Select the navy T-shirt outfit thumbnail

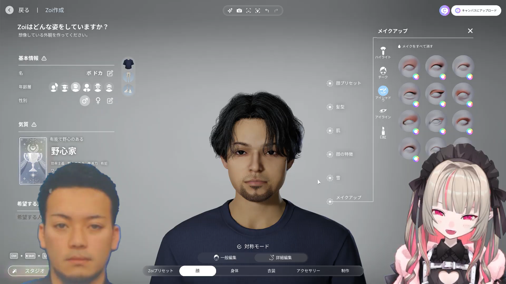click(128, 64)
